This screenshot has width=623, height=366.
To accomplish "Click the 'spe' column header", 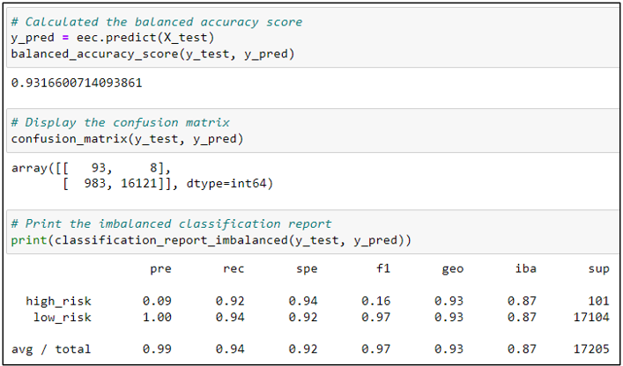I will pyautogui.click(x=307, y=269).
